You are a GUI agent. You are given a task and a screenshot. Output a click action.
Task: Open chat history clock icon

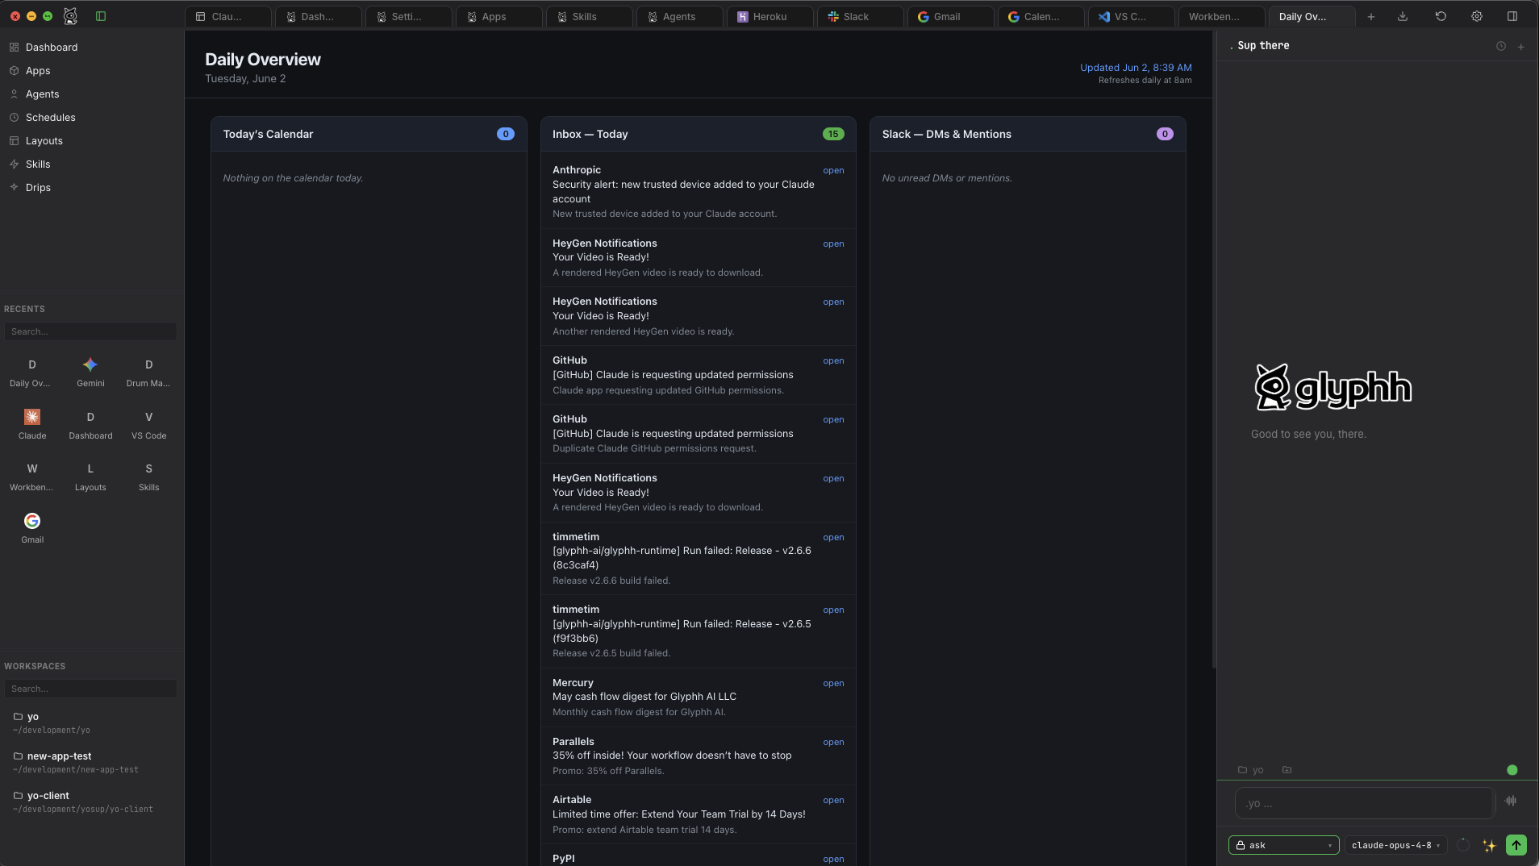click(1501, 47)
